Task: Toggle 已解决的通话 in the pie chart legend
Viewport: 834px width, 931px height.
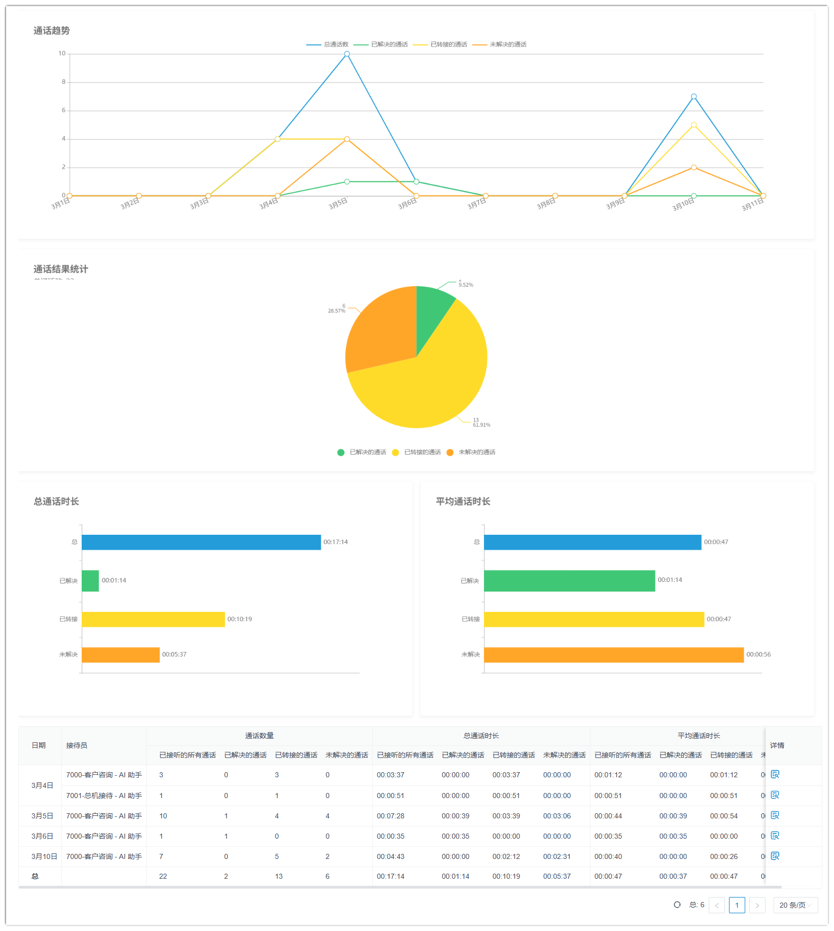Action: [x=362, y=452]
